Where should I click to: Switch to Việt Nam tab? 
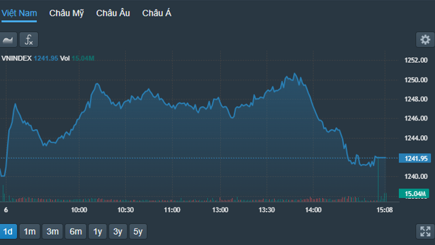[x=19, y=13]
